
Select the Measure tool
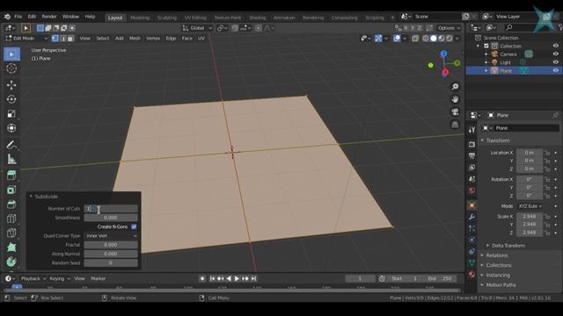11,159
